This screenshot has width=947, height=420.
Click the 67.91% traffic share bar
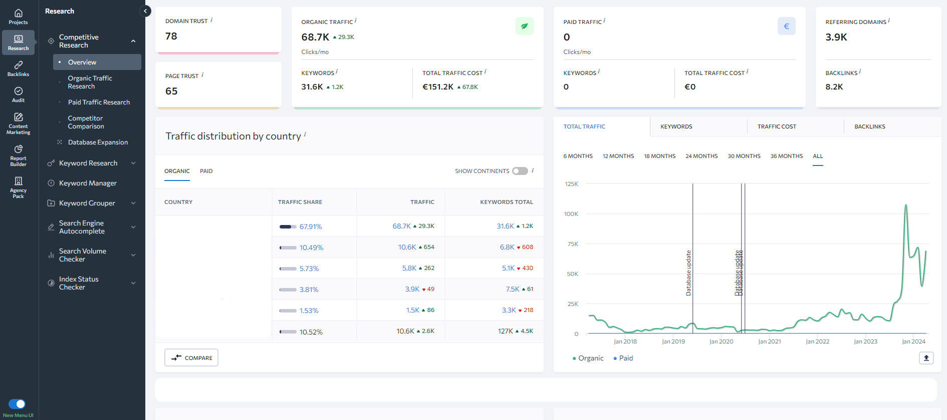[288, 226]
